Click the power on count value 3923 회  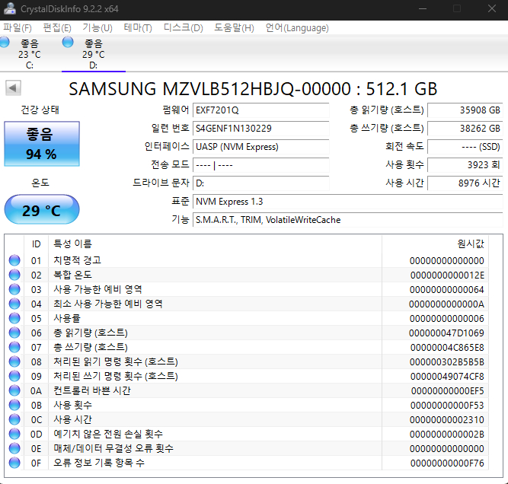(465, 165)
